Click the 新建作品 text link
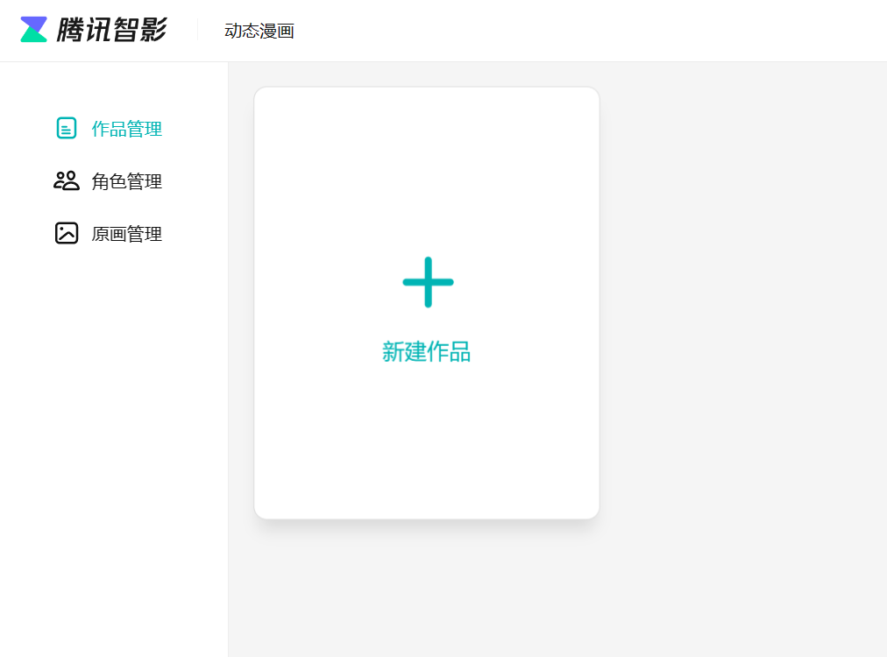This screenshot has height=657, width=887. 427,352
